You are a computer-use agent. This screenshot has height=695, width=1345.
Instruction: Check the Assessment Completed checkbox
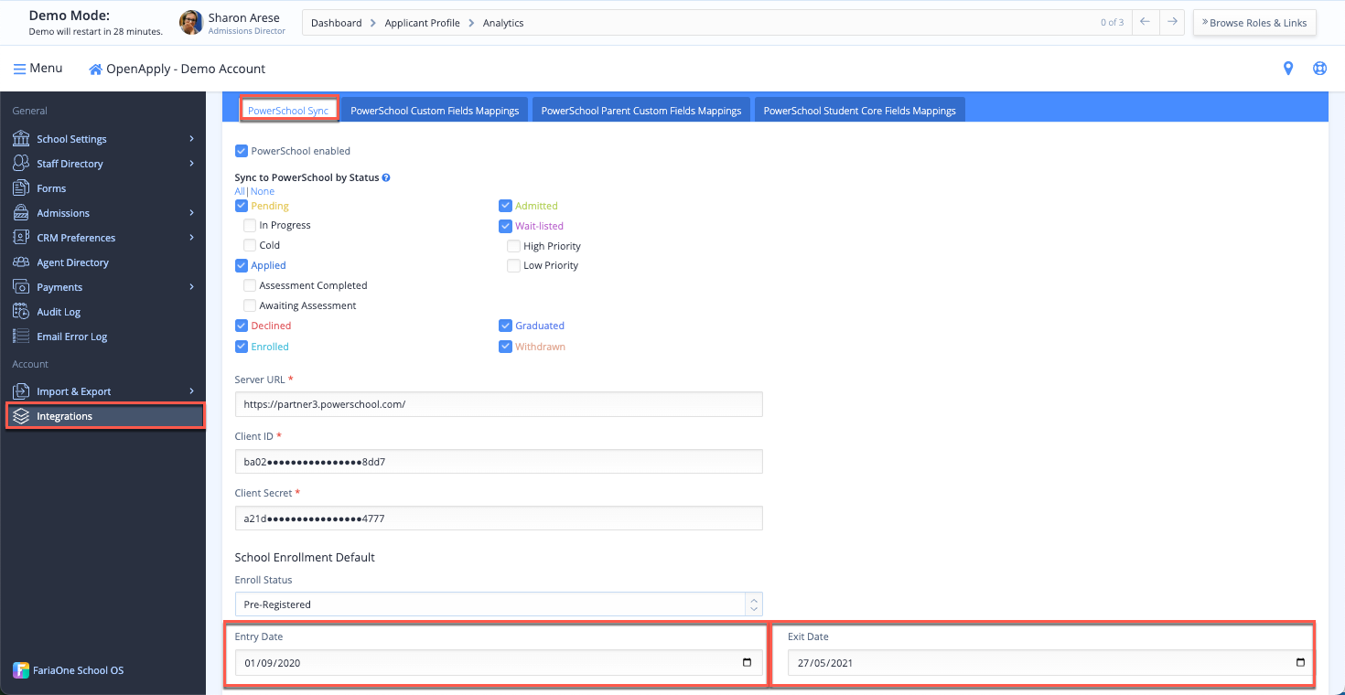(250, 285)
